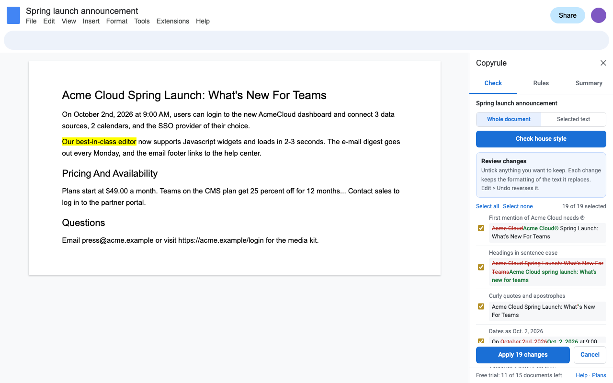This screenshot has width=613, height=383.
Task: Switch to the Rules tab
Action: (541, 83)
